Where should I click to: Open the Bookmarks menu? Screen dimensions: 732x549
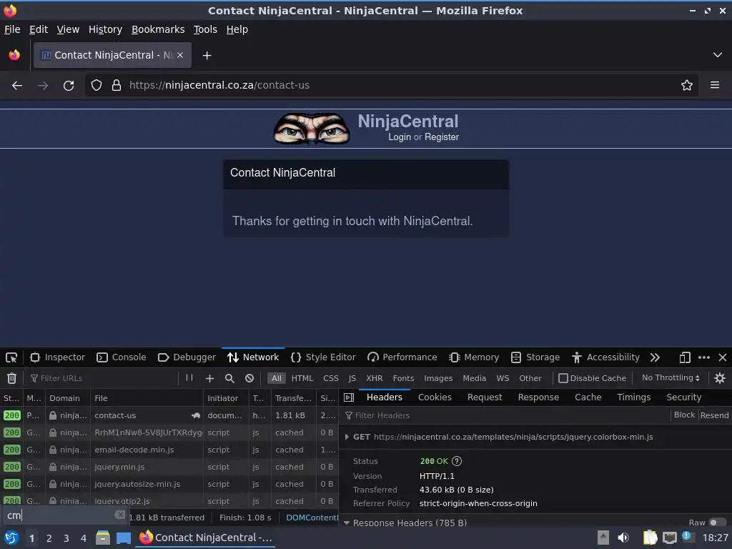pyautogui.click(x=158, y=29)
